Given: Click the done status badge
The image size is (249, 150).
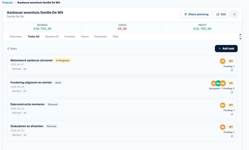Looking at the screenshot, I should tap(58, 83).
